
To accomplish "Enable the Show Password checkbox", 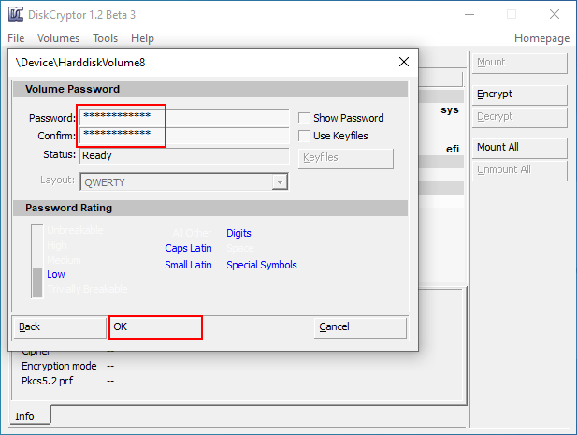I will [304, 118].
